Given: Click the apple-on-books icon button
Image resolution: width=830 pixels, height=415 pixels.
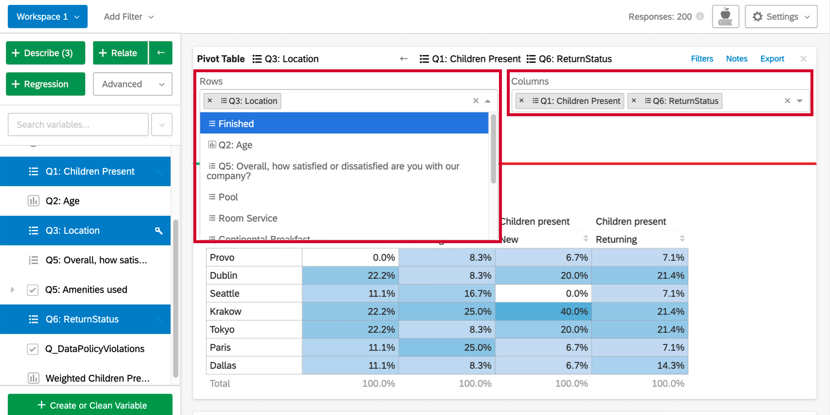Looking at the screenshot, I should click(x=726, y=17).
